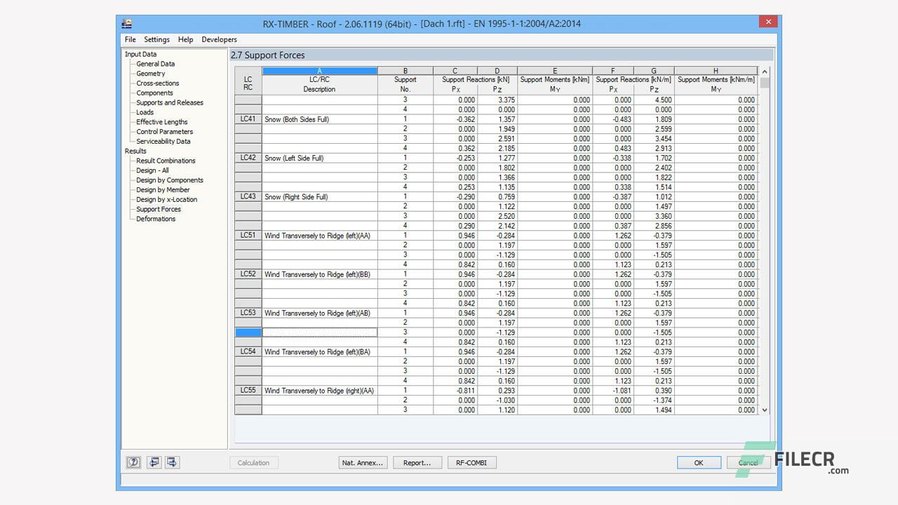This screenshot has width=898, height=505.
Task: Go to previous table with the left-arrow icon
Action: pos(153,462)
